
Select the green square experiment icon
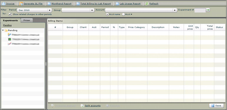point(9,39)
